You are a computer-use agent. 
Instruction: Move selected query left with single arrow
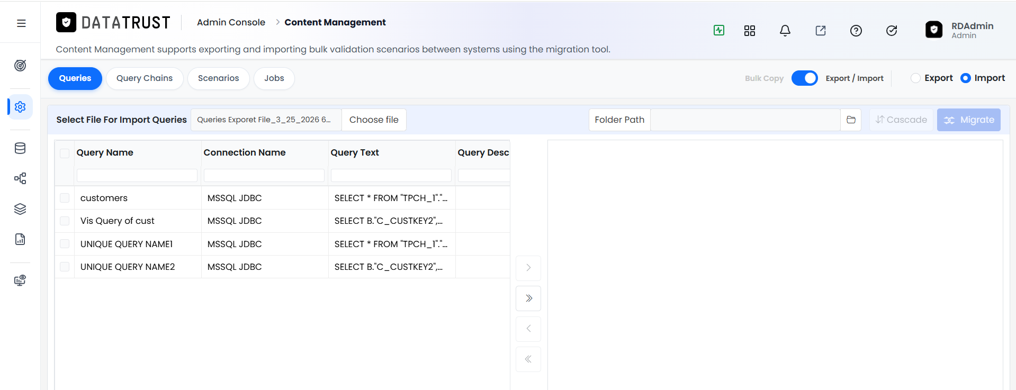point(528,329)
